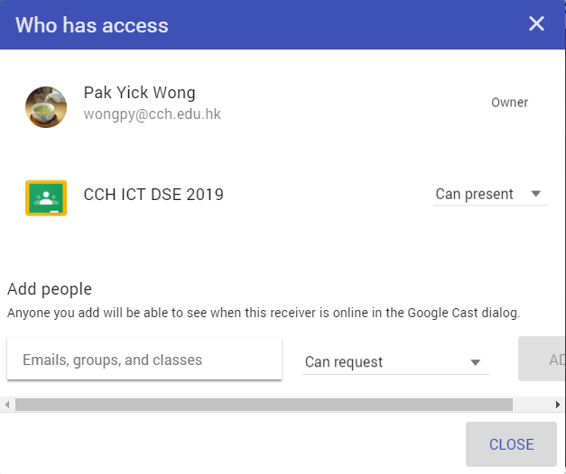Screen dimensions: 566x474
Task: Select the CCH ICT DSE 2019 class name
Action: coord(153,195)
